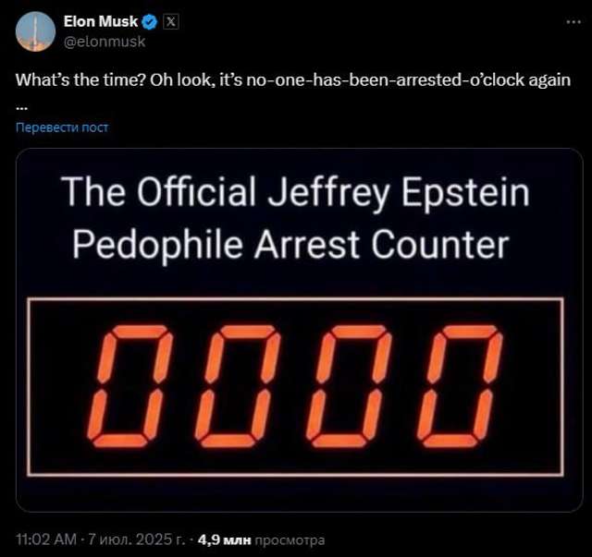Click "Перевести пост" to translate the post

62,127
